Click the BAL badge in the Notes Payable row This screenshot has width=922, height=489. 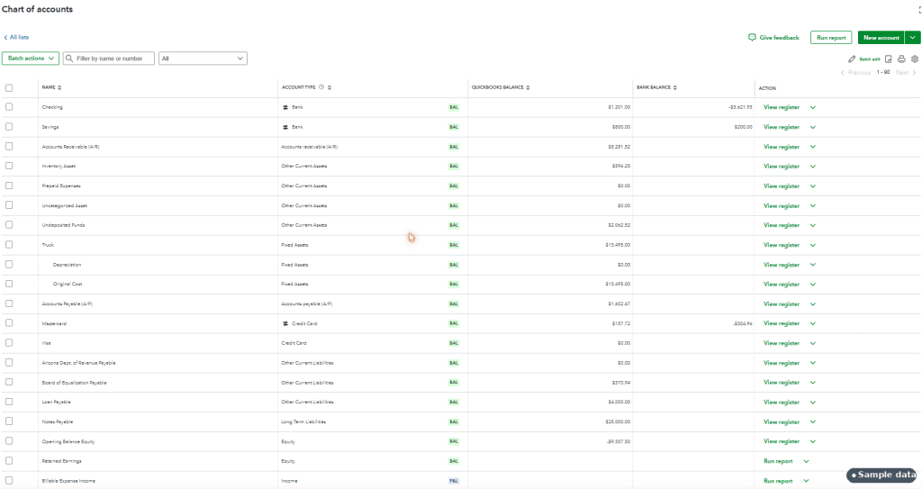(454, 422)
